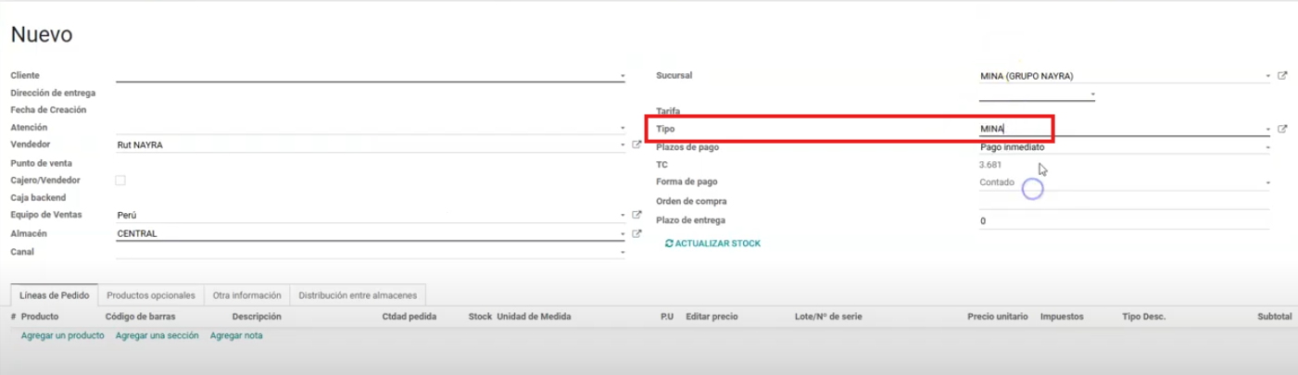Click the refresh icon of Actualizar Stock
This screenshot has width=1298, height=375.
669,244
